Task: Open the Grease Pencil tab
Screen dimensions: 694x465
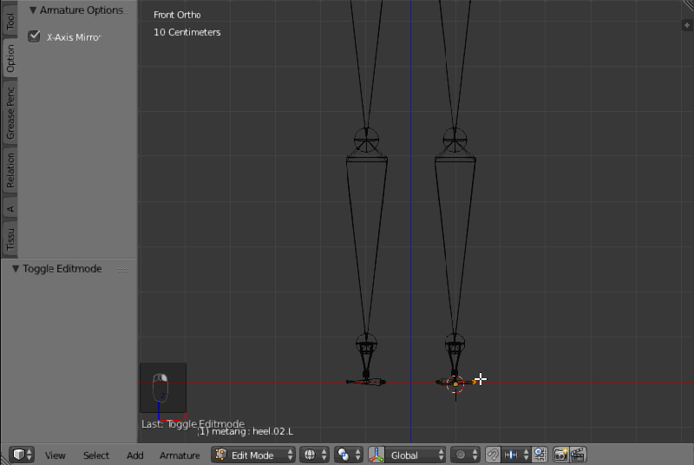Action: pyautogui.click(x=10, y=113)
